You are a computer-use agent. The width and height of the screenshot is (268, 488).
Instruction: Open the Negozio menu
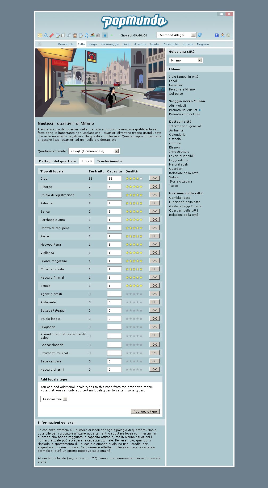(203, 44)
